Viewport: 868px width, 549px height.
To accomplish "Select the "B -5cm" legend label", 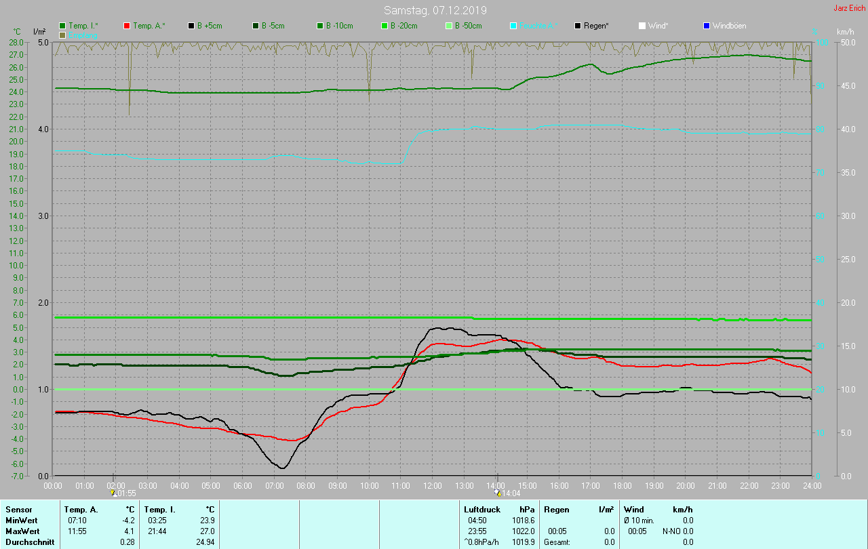I will [275, 26].
